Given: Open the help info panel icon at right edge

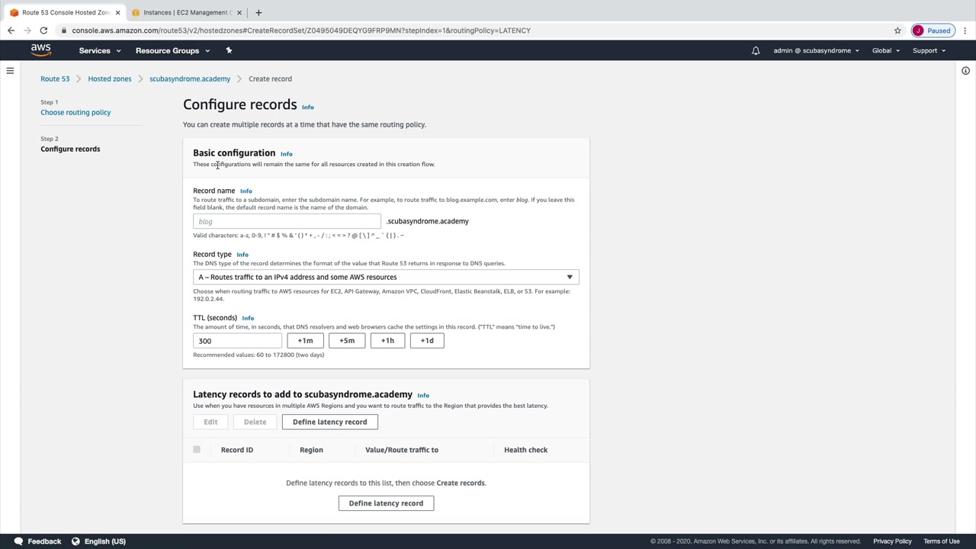Looking at the screenshot, I should (x=965, y=71).
